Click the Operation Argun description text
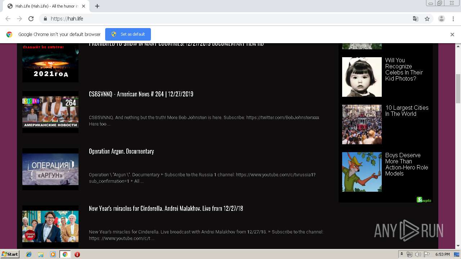 point(202,178)
